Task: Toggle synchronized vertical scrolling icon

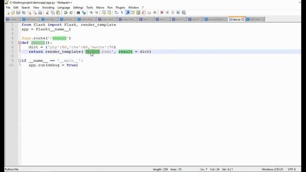Action: [104, 13]
